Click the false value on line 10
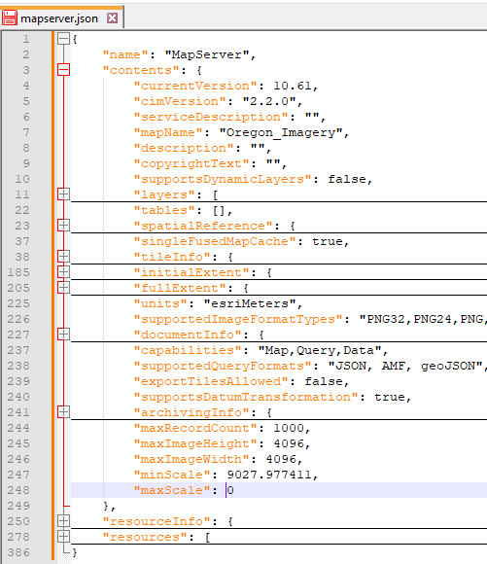487x564 pixels. 347,179
